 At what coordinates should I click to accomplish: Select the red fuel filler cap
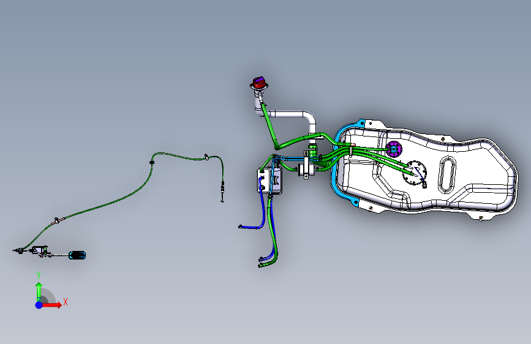[259, 83]
